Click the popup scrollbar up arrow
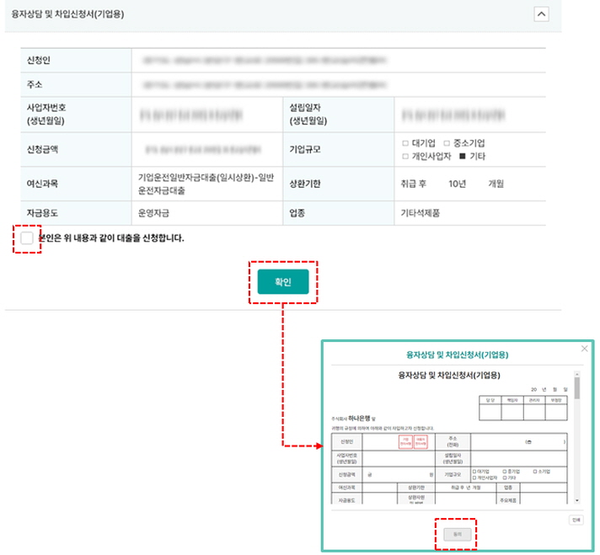Image resolution: width=600 pixels, height=555 pixels. (x=577, y=371)
